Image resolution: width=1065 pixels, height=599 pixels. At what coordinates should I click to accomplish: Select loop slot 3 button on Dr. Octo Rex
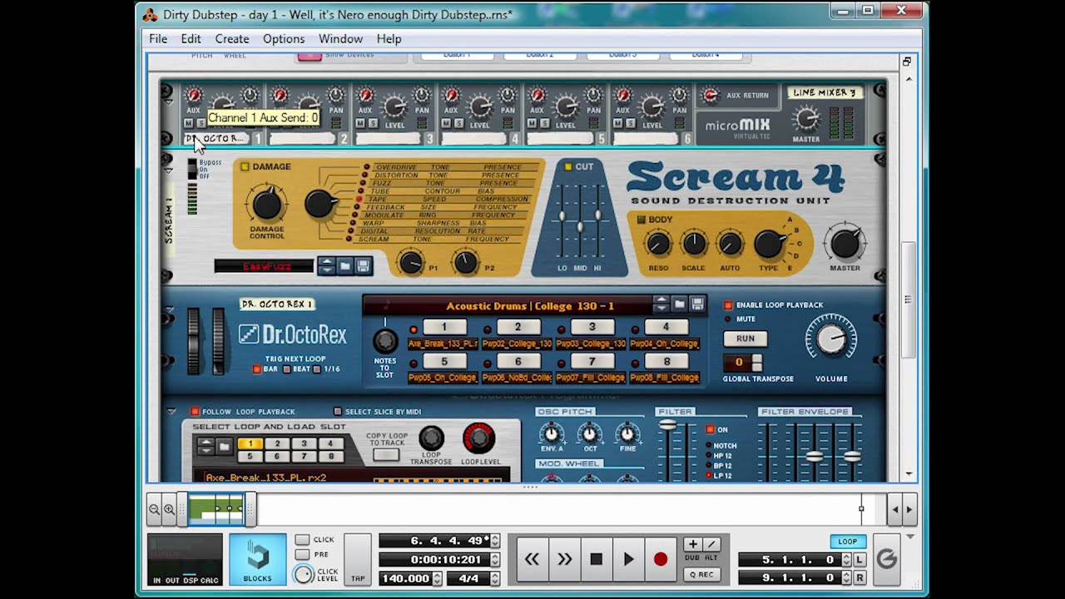592,327
